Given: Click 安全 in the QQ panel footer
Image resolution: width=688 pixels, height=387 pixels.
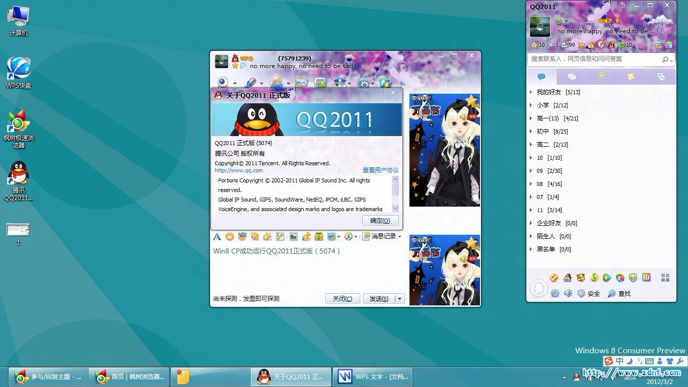Looking at the screenshot, I should tap(589, 293).
